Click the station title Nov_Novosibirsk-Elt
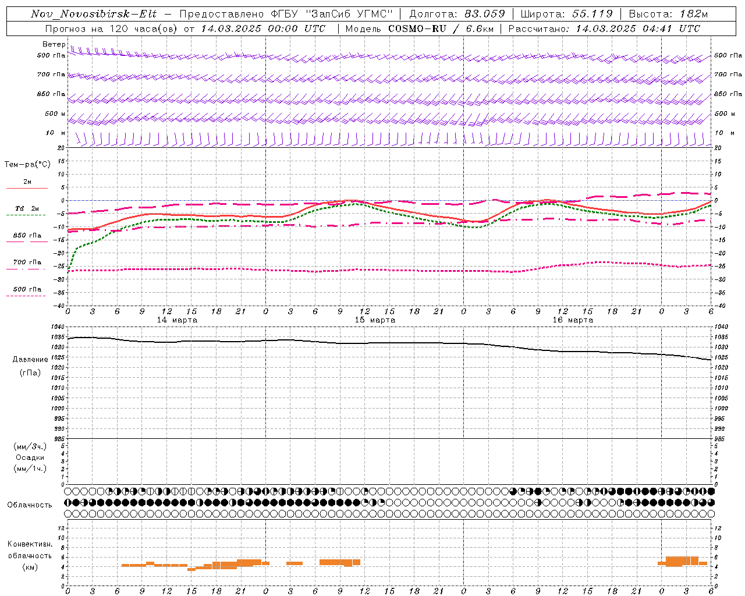745x596 pixels. pos(94,14)
